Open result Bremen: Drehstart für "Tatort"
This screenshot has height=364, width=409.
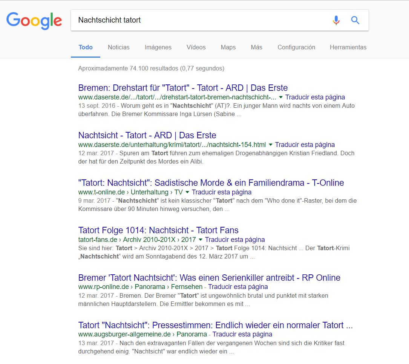(183, 88)
